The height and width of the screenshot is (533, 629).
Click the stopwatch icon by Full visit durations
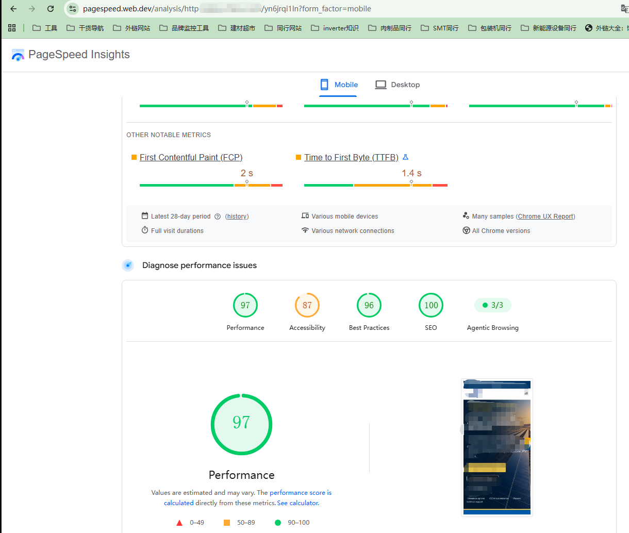tap(145, 230)
